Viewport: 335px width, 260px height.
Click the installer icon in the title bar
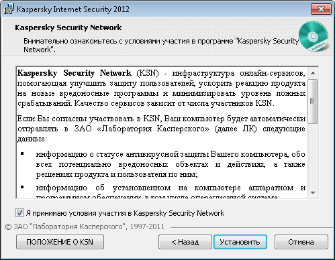9,9
